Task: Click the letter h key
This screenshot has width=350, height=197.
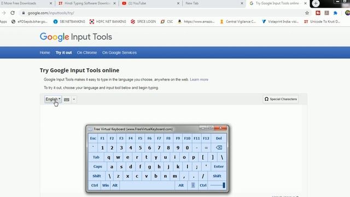Action: [159, 166]
